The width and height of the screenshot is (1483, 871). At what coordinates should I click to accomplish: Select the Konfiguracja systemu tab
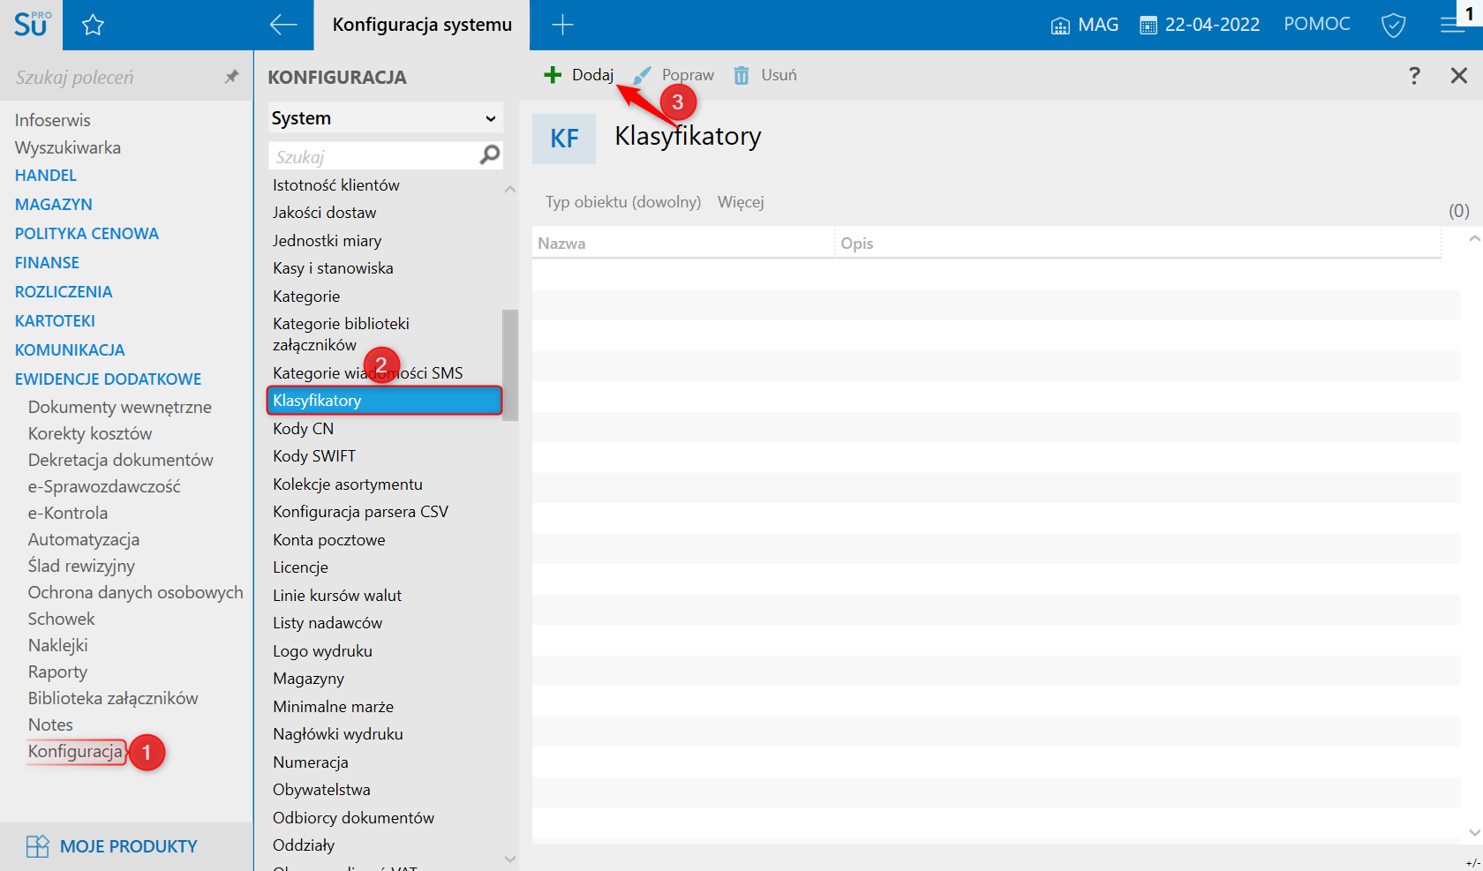coord(422,25)
